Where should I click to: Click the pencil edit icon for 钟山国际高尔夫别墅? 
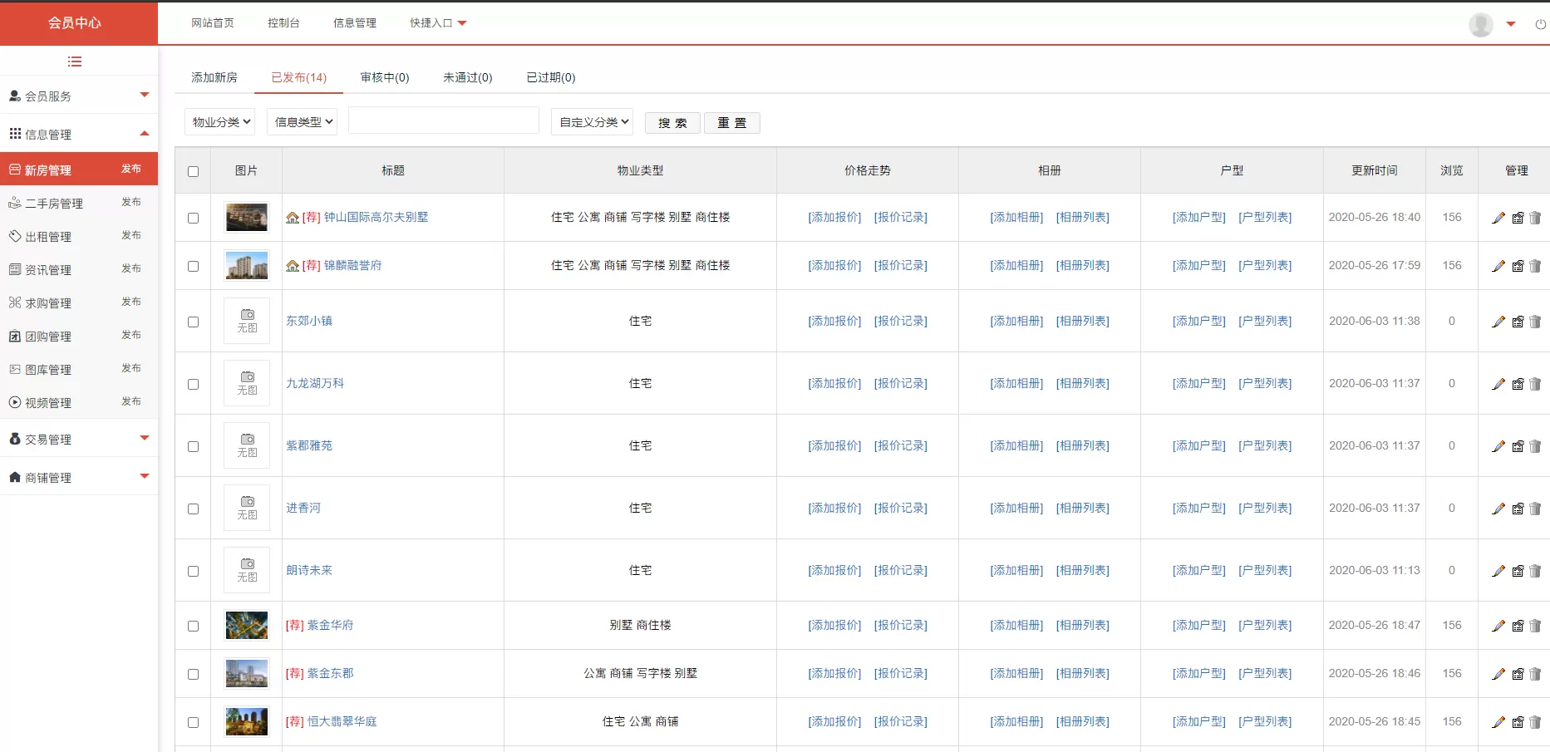click(1498, 218)
